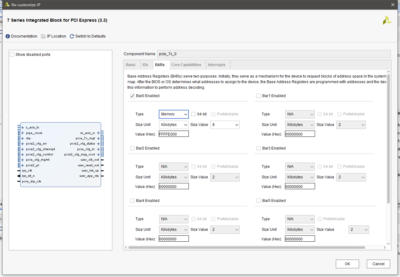Image resolution: width=400 pixels, height=277 pixels.
Task: Enable the Bar2 Enabled checkbox
Action: pyautogui.click(x=132, y=148)
